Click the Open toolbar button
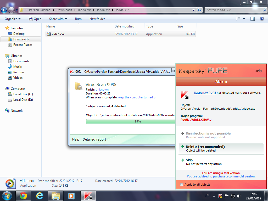The height and width of the screenshot is (201, 268). click(x=35, y=19)
